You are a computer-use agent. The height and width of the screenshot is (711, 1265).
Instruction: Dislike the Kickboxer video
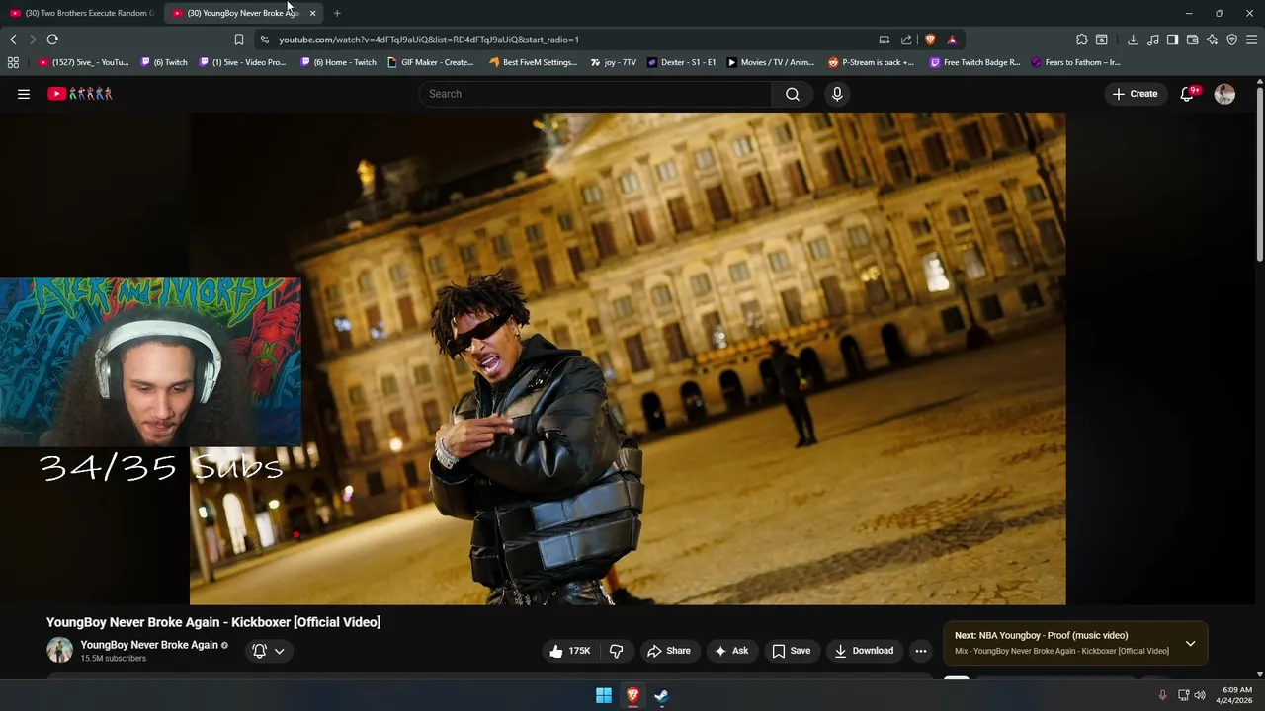click(616, 651)
